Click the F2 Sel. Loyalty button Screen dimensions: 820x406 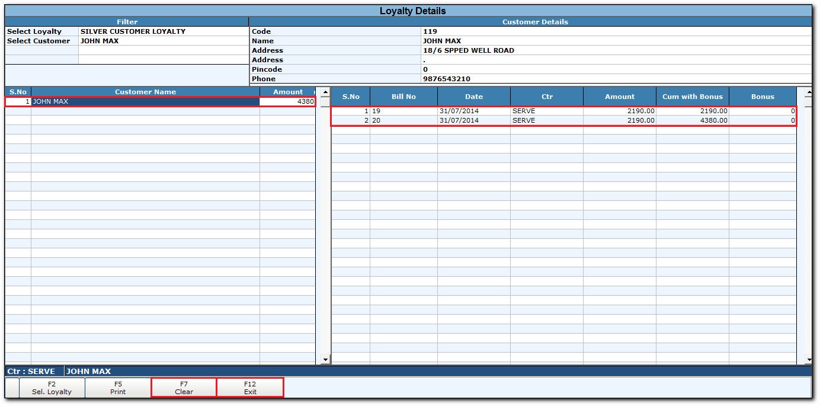[x=52, y=388]
